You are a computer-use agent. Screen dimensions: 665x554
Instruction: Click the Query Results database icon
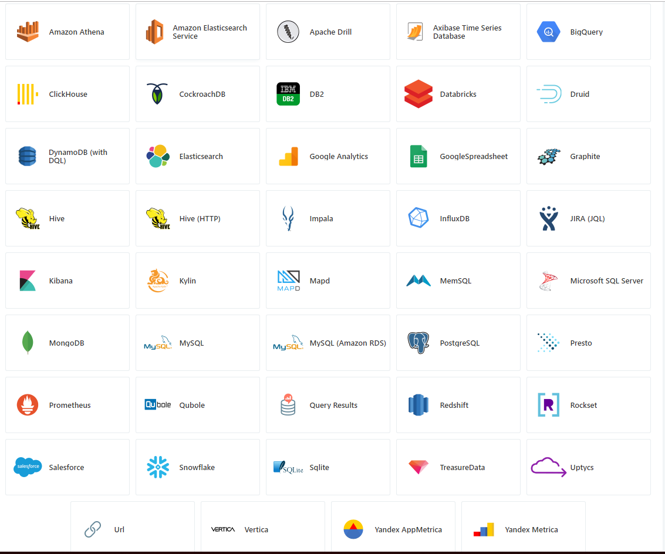[288, 405]
